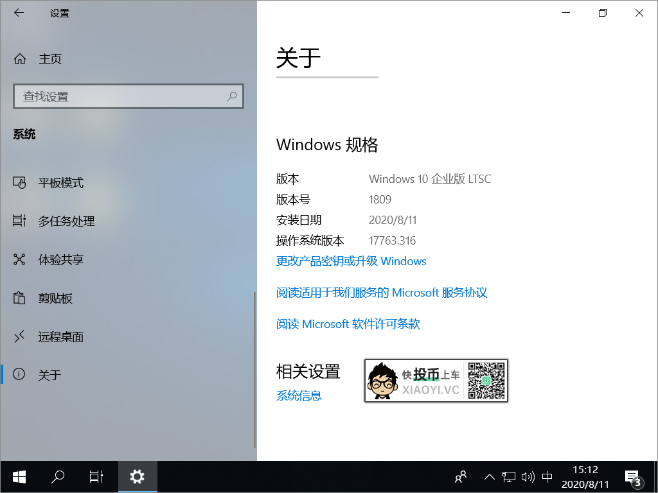Click the 剪贴板 clipboard icon

[19, 298]
